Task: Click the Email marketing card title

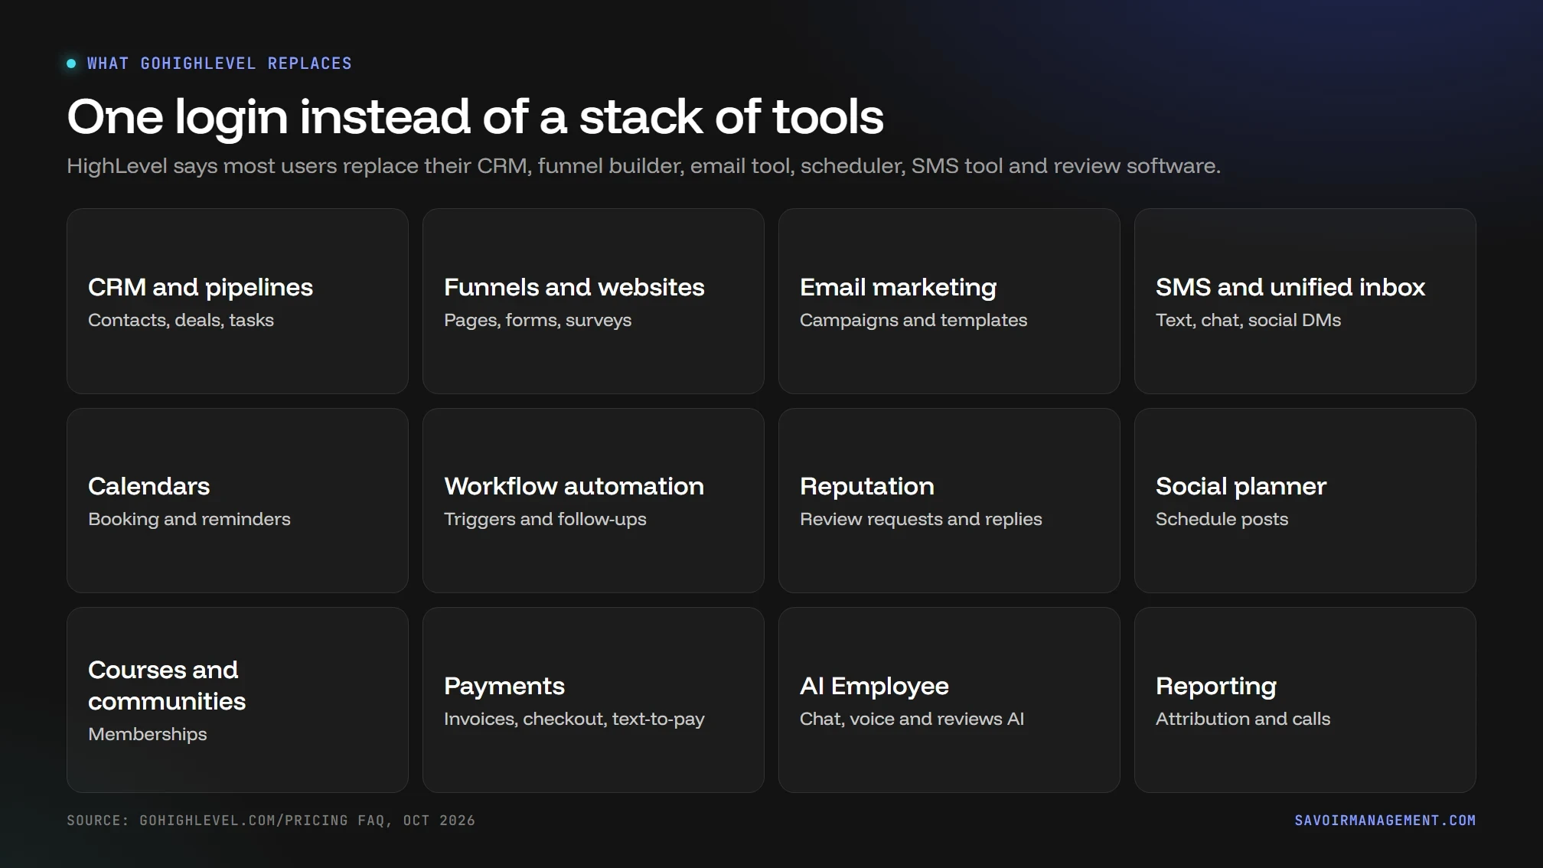Action: pyautogui.click(x=898, y=288)
